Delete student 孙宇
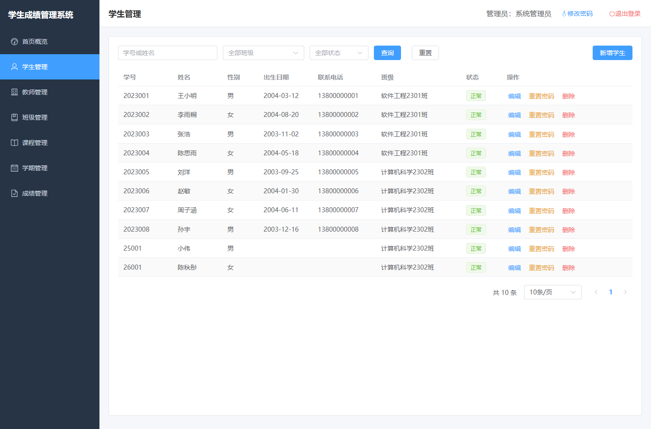Image resolution: width=651 pixels, height=429 pixels. click(x=569, y=230)
